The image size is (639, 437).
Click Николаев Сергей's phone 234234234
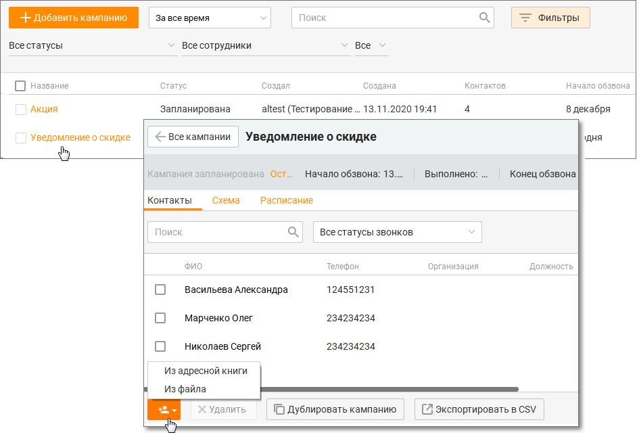350,346
